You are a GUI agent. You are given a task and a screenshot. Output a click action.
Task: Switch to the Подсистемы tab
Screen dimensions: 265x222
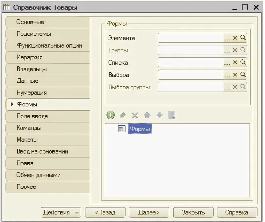click(x=48, y=34)
